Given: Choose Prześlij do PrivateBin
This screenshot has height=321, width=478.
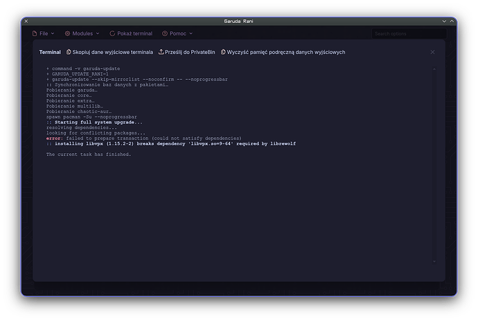Looking at the screenshot, I should (x=189, y=52).
